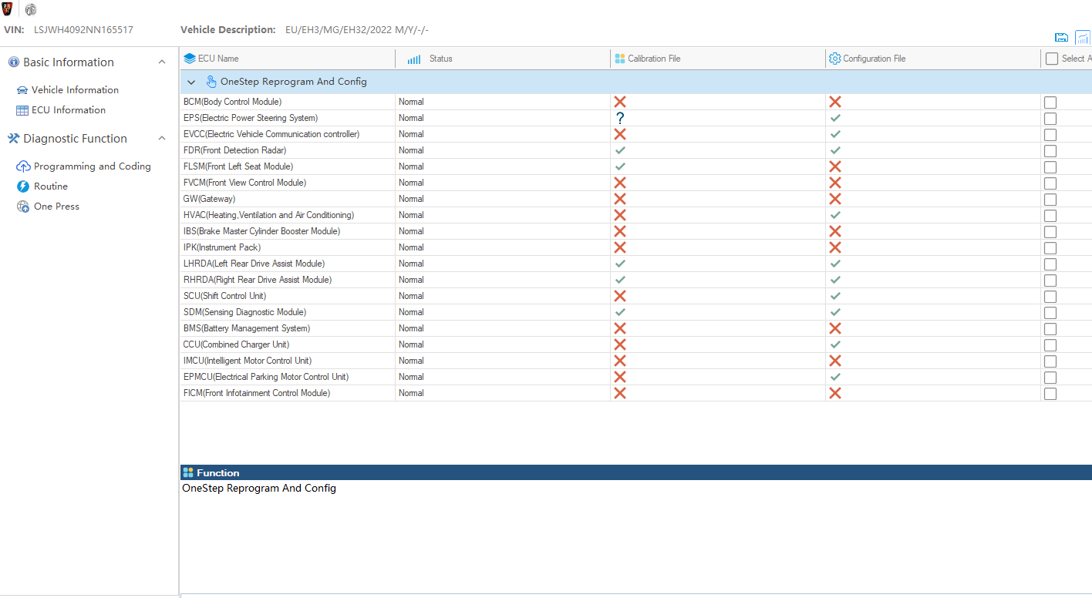Go to ECU Information
The image size is (1092, 598).
point(68,110)
